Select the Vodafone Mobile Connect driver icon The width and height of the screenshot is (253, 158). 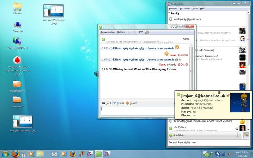tap(17, 66)
